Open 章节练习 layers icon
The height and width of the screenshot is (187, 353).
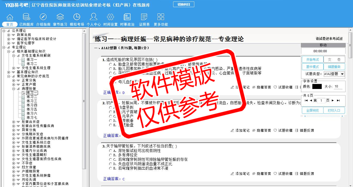coord(60,17)
